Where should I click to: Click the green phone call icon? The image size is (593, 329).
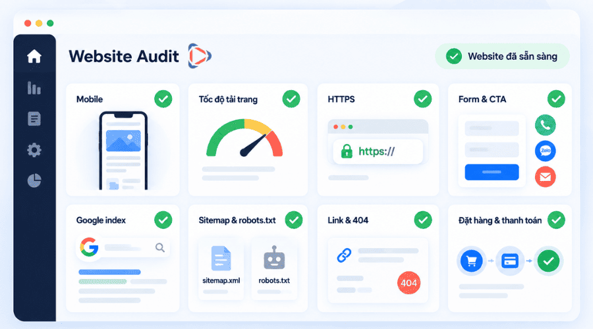[545, 125]
